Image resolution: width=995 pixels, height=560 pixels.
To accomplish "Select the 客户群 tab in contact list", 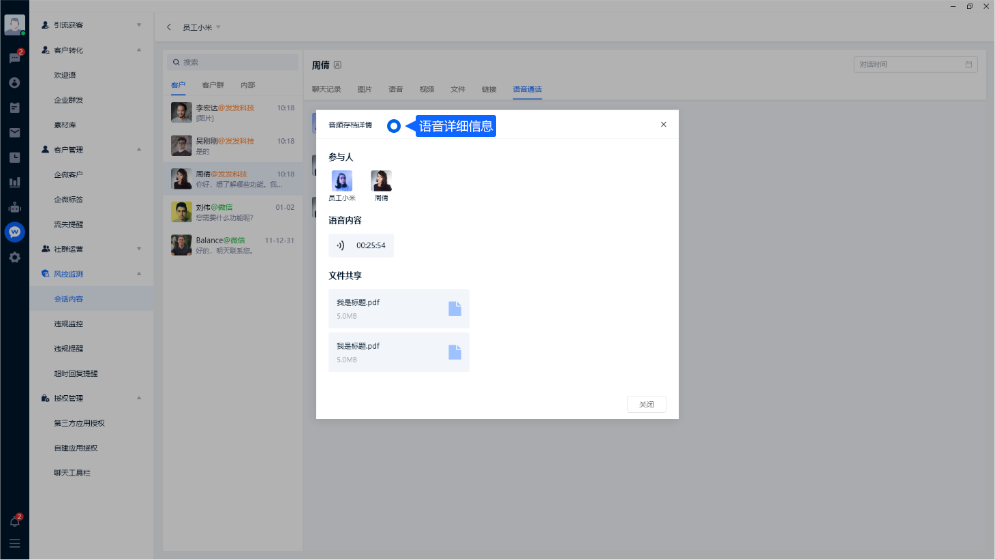I will pyautogui.click(x=213, y=85).
